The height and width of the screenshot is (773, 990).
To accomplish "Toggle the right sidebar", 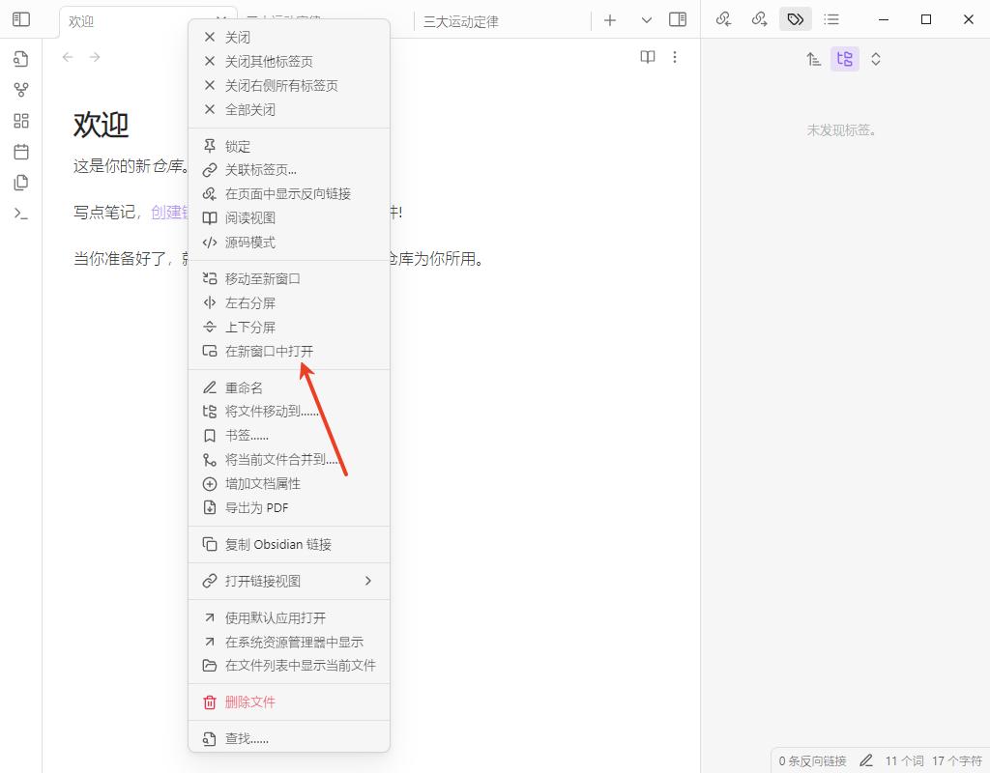I will pyautogui.click(x=678, y=19).
